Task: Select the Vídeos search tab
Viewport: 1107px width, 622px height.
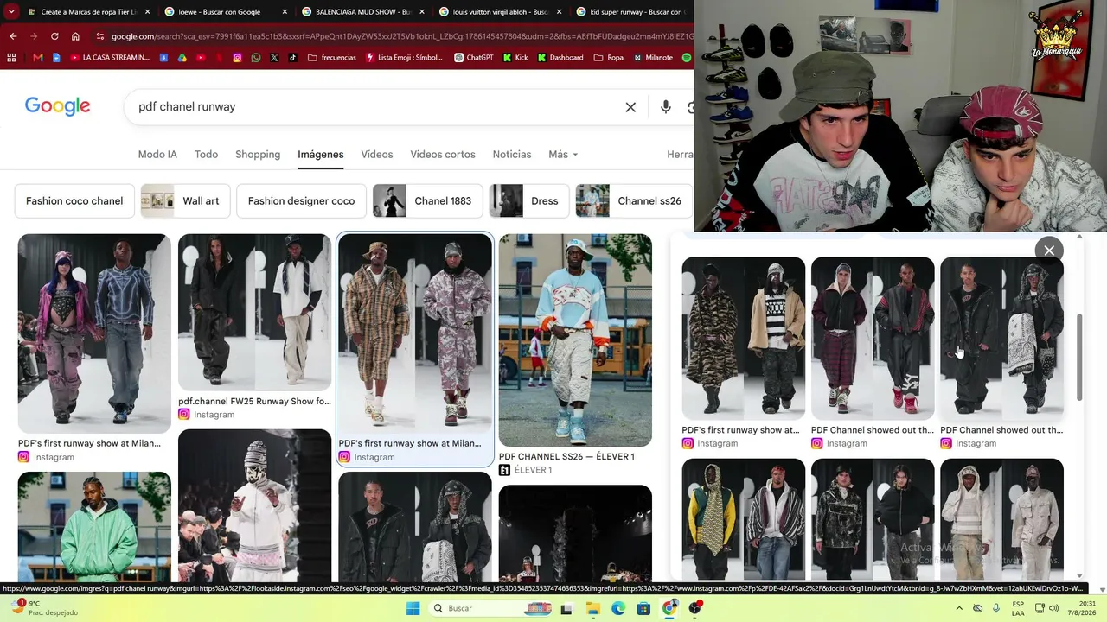Action: [377, 154]
